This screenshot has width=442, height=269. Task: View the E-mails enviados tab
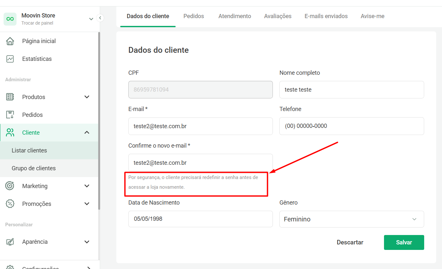click(x=326, y=16)
